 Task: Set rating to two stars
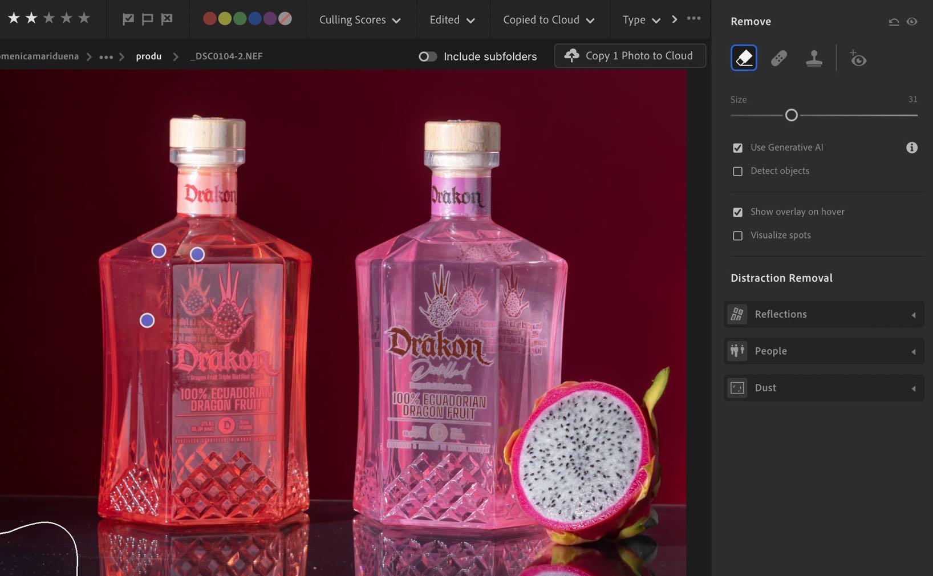(x=31, y=18)
